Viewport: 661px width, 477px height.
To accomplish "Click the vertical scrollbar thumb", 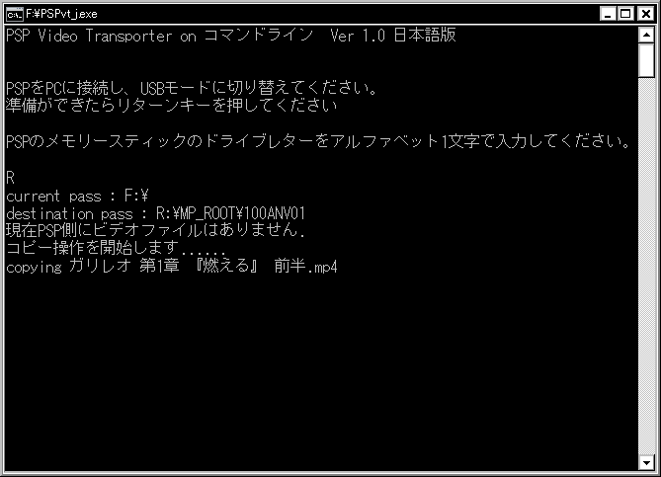I will pos(646,60).
